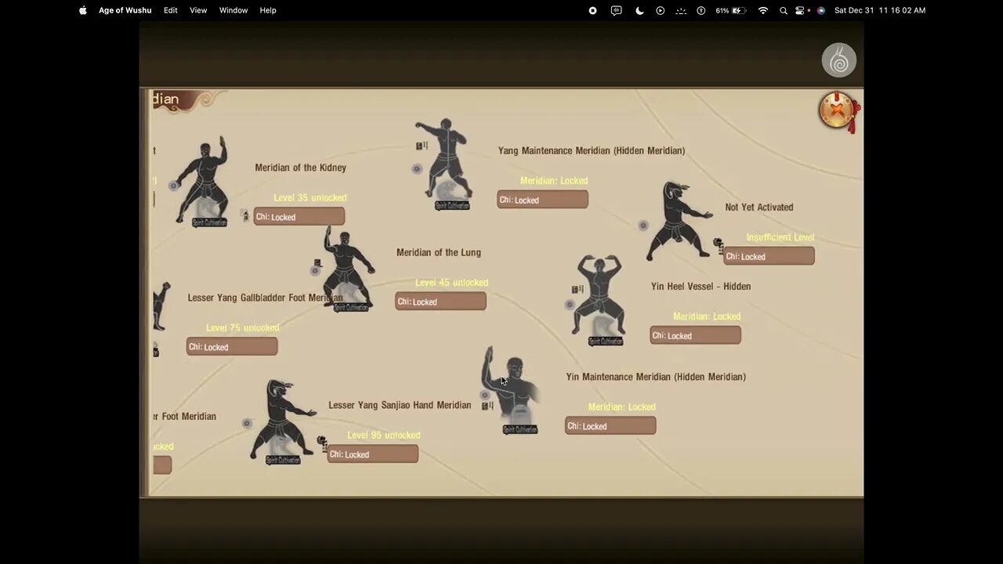1003x564 pixels.
Task: Click Spirit Cultivation badge under Yang Maintenance figure
Action: coord(452,206)
